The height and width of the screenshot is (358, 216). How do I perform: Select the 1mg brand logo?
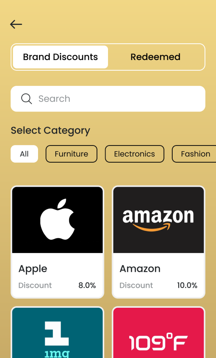pos(57,333)
